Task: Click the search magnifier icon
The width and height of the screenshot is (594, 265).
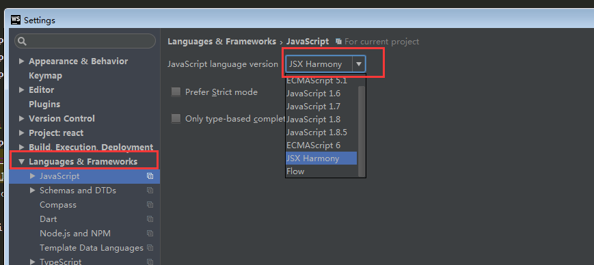Action: [x=23, y=41]
